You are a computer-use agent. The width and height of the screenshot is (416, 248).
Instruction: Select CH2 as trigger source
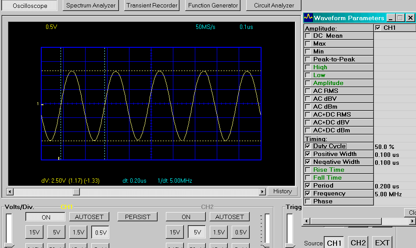pos(358,242)
